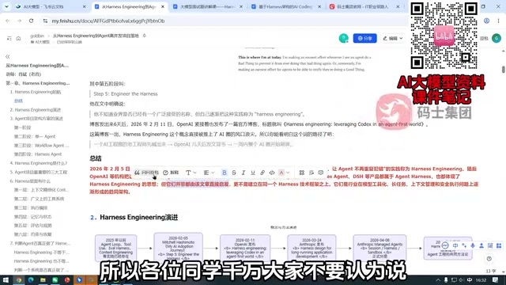Switch to 大模型面试题讲解 tab

pos(207,6)
